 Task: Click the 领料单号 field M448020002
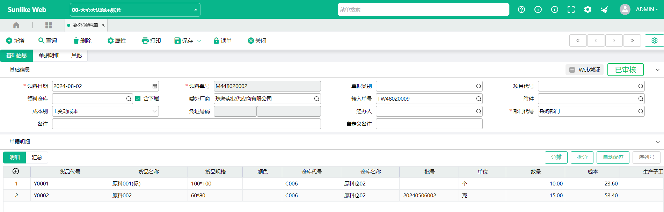267,86
